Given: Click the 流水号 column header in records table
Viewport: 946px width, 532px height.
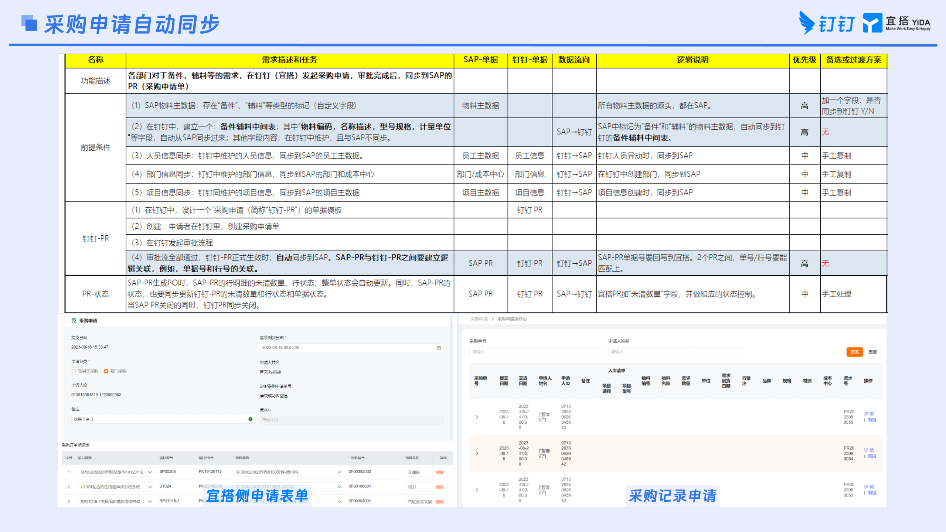Looking at the screenshot, I should click(x=848, y=381).
